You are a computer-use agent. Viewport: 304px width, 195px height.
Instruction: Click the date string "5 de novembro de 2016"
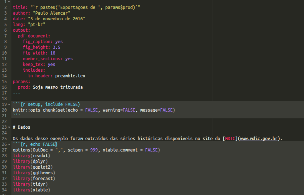56,19
